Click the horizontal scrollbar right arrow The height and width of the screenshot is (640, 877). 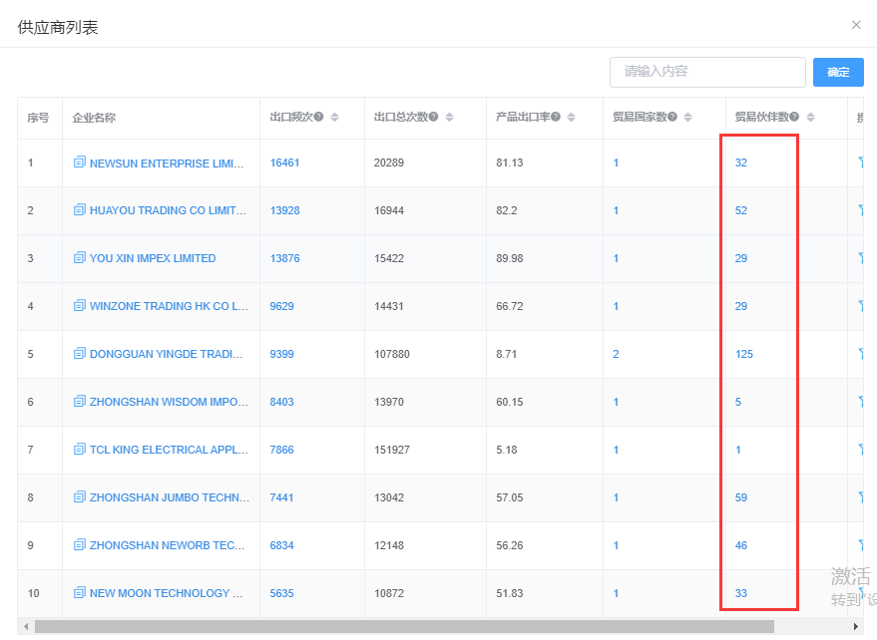[x=856, y=627]
